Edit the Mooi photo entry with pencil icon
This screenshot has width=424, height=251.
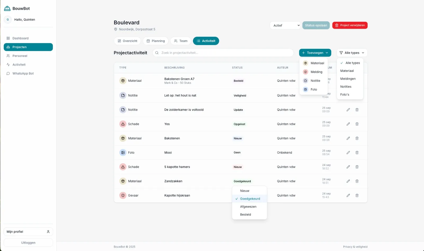(x=348, y=153)
